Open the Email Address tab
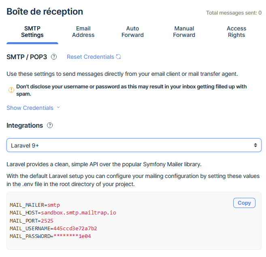Viewport: 266px width, 257px height. [83, 32]
